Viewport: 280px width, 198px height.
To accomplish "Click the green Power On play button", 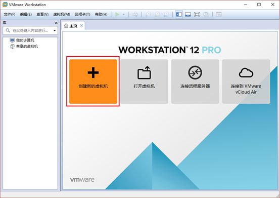I will pos(117,14).
